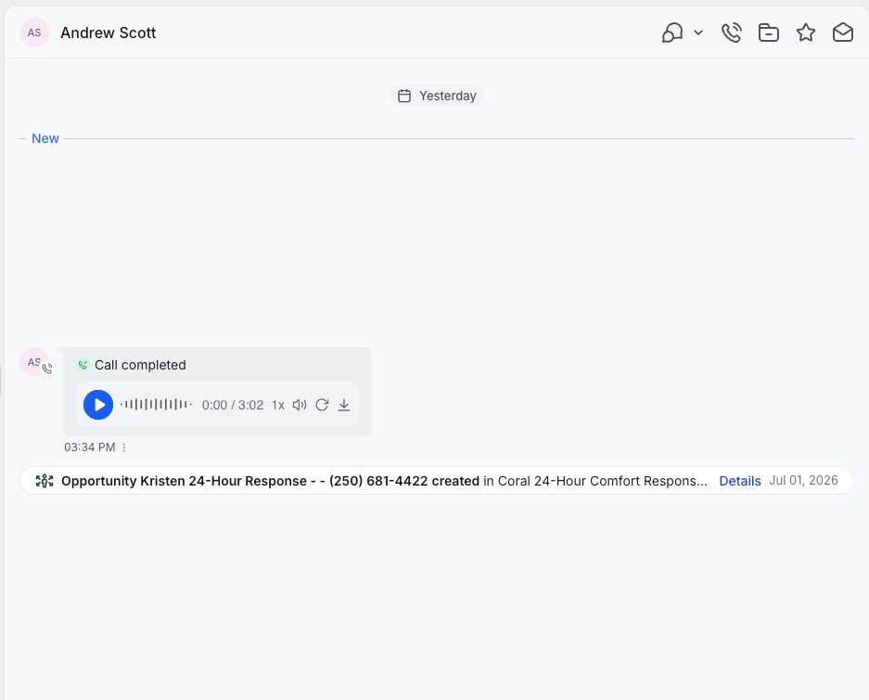
Task: Change playback speed 1x
Action: click(277, 405)
